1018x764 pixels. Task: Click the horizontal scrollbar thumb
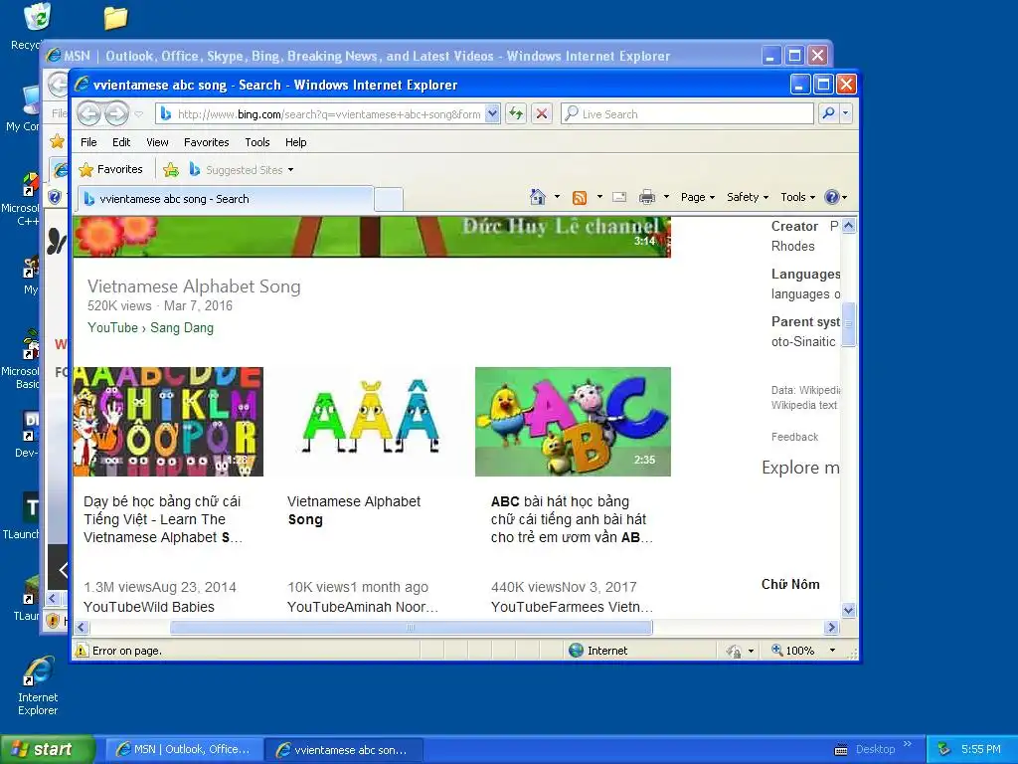(411, 627)
